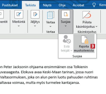The height and width of the screenshot is (94, 106).
Task: Open the Ohje tab
Action: click(62, 5)
